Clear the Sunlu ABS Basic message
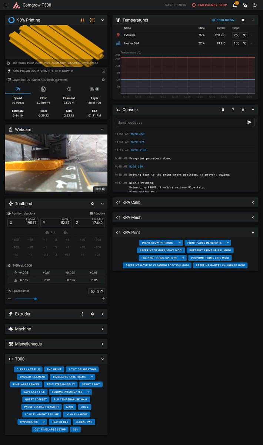This screenshot has height=445, width=263. [103, 80]
